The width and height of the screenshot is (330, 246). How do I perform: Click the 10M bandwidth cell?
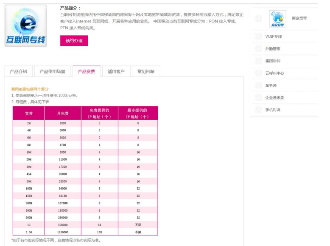[29, 152]
